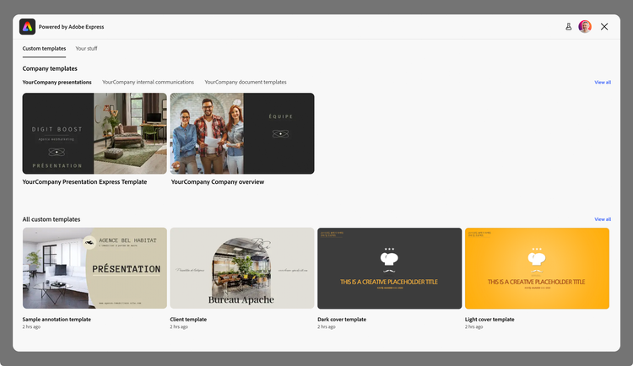Open the user profile avatar
This screenshot has height=366, width=633.
click(585, 27)
